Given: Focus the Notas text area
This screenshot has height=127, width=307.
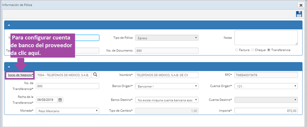Looking at the screenshot, I should pos(266,38).
